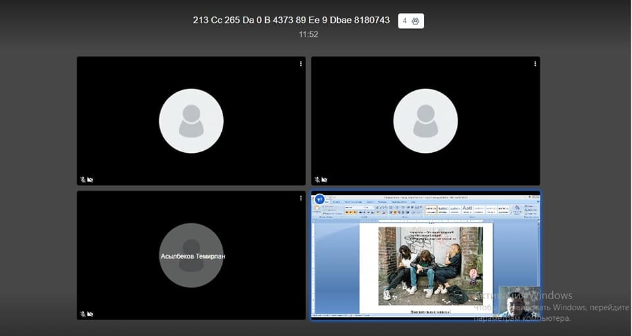Click camera-off icon on top-left tile
632x336 pixels.
click(x=90, y=179)
